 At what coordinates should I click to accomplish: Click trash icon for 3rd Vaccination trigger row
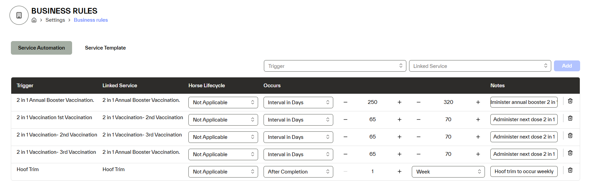(x=570, y=153)
